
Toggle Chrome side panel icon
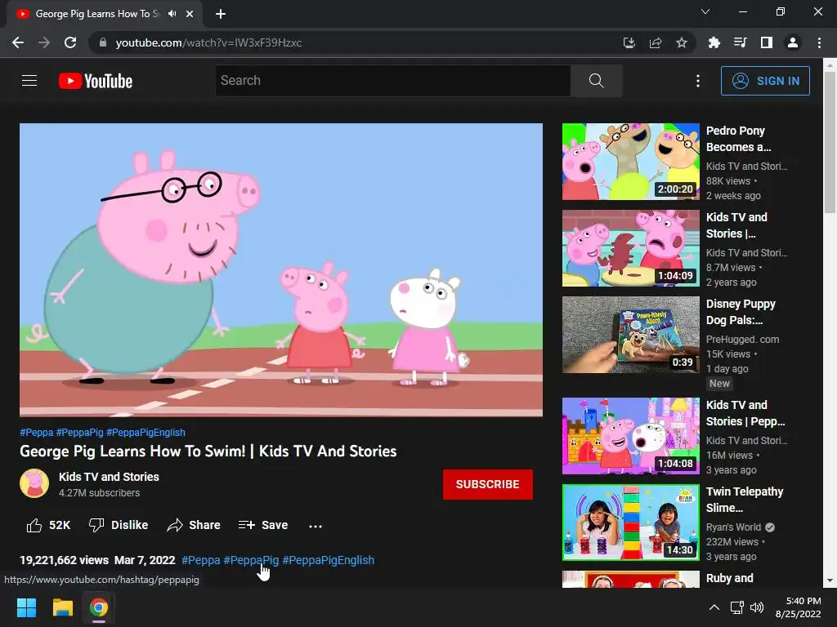tap(767, 42)
